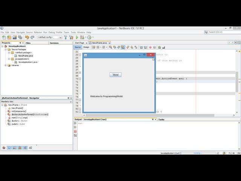Collapse the javaapplication1 package node

click(x=9, y=59)
